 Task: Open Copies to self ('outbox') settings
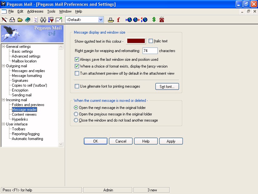point(29,85)
